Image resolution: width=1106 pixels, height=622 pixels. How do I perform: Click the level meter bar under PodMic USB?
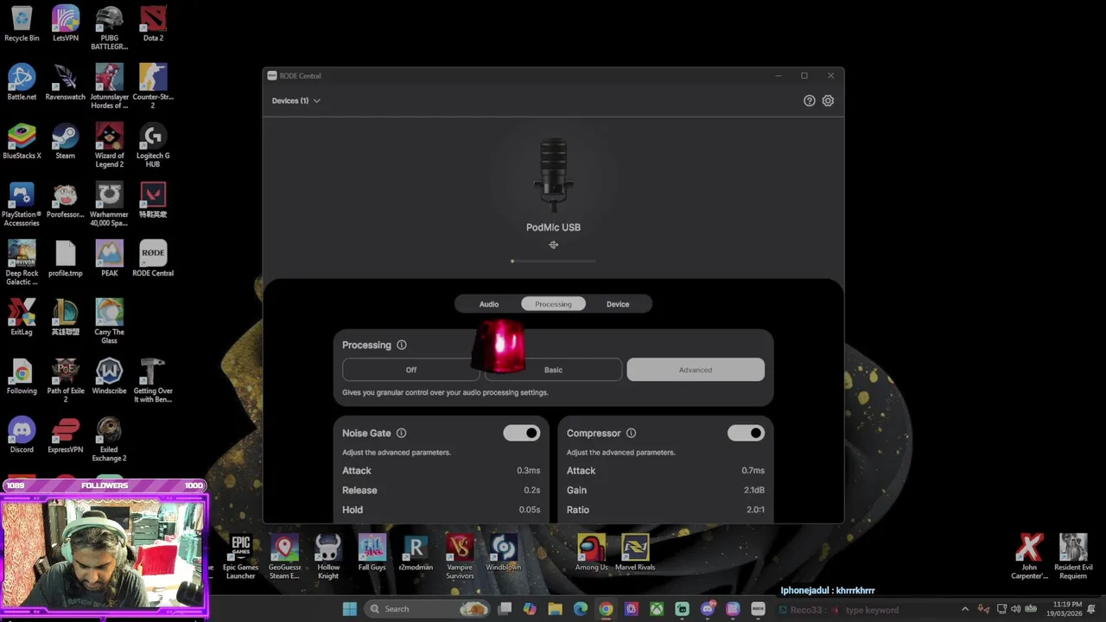(x=553, y=261)
